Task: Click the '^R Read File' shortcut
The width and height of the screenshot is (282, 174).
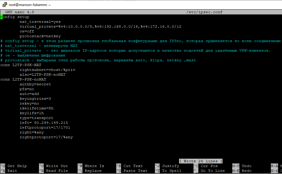Action: click(x=53, y=171)
